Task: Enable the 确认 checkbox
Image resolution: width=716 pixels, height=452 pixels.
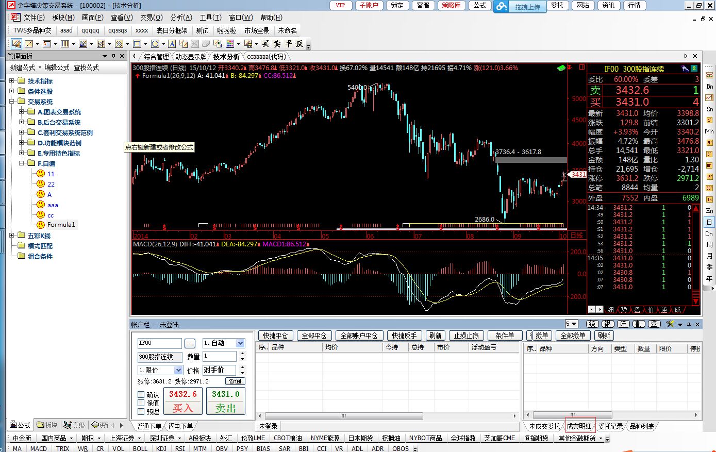Action: [141, 395]
